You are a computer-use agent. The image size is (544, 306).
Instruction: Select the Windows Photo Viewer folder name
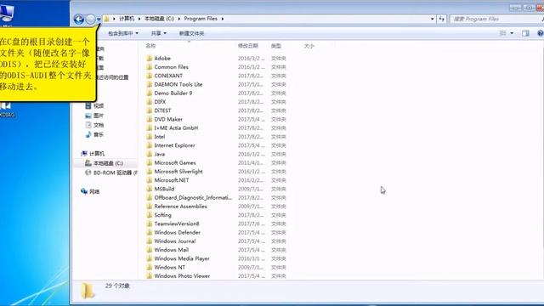point(182,275)
